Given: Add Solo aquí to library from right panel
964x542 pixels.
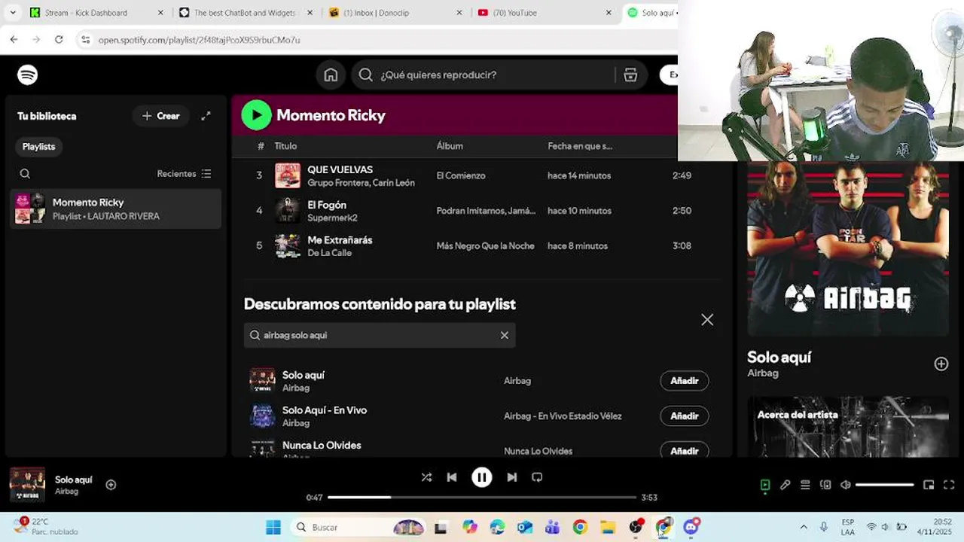Looking at the screenshot, I should click(x=941, y=364).
